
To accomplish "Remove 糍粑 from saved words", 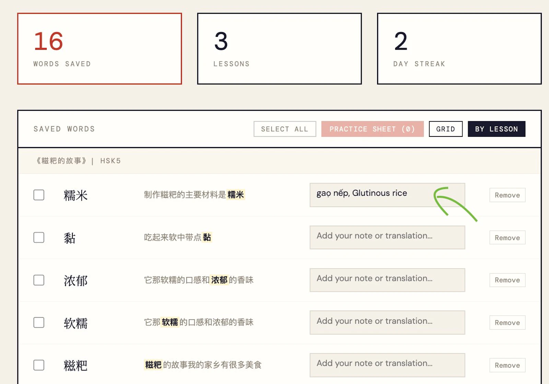I will click(507, 365).
